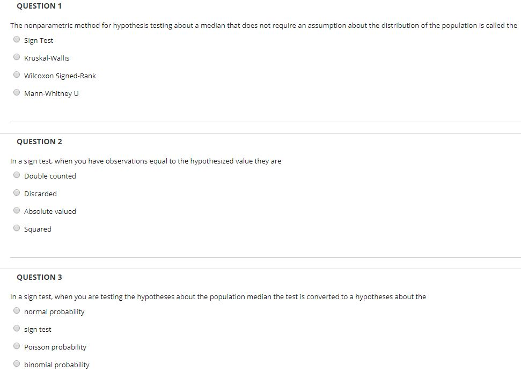Click the Discarded answer label
This screenshot has width=521, height=386.
[x=40, y=193]
